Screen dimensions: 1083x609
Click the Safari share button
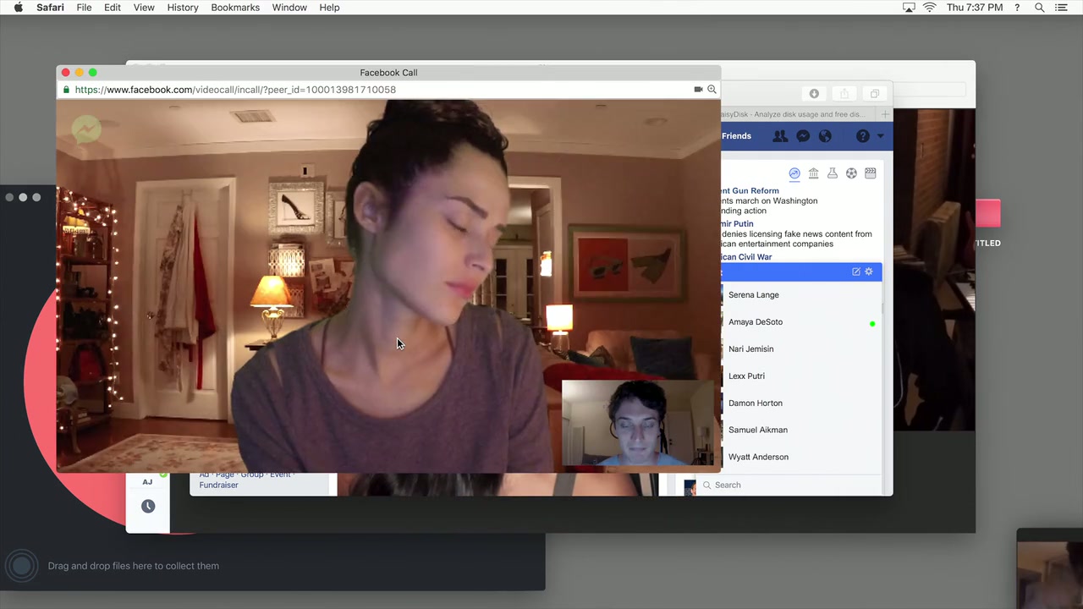844,94
